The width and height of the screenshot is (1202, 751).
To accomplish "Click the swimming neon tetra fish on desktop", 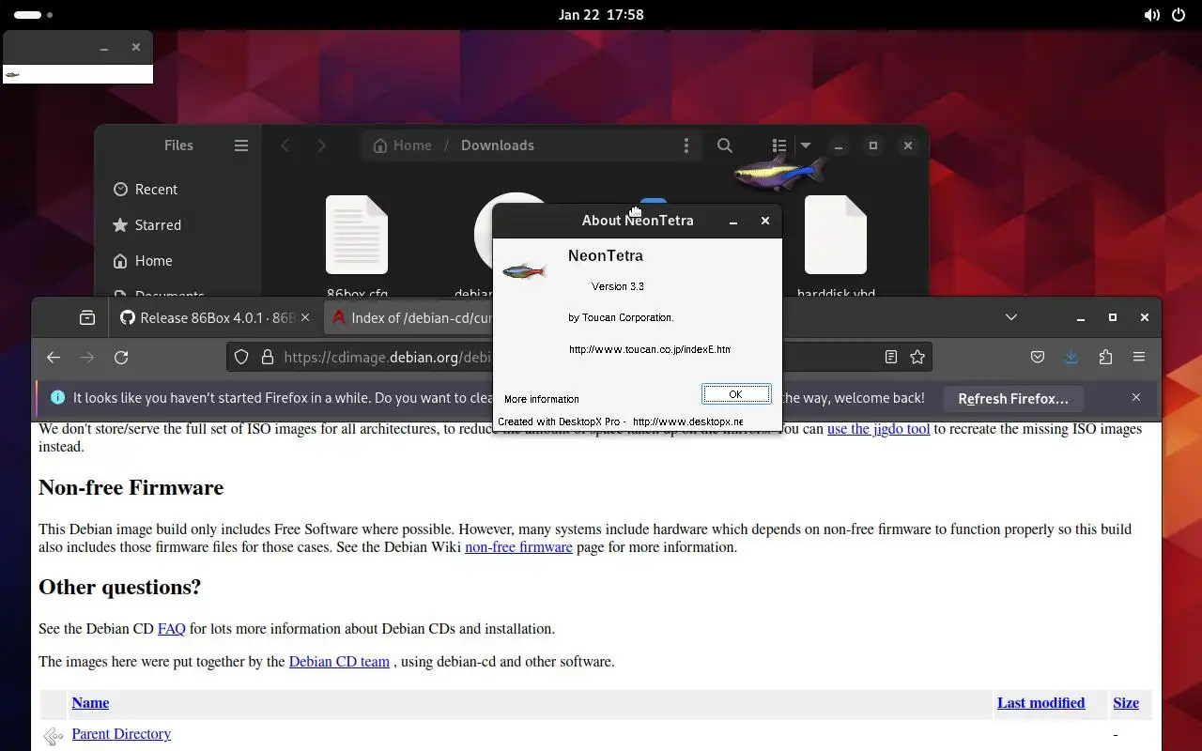I will click(779, 172).
